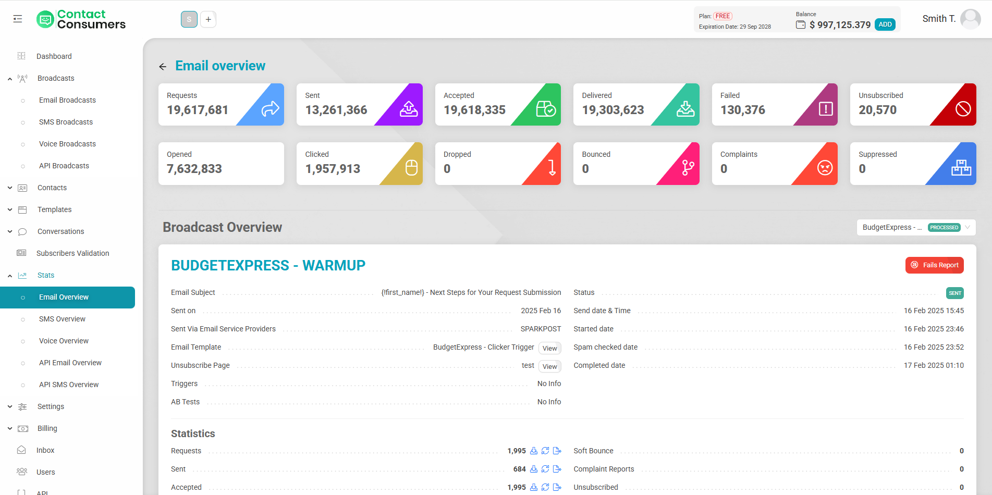Click the FREE plan badge
The image size is (992, 495).
[722, 16]
